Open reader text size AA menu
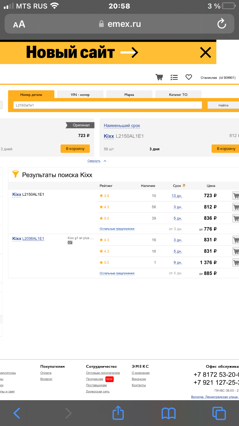Viewport: 239px width, 426px height. point(19,24)
